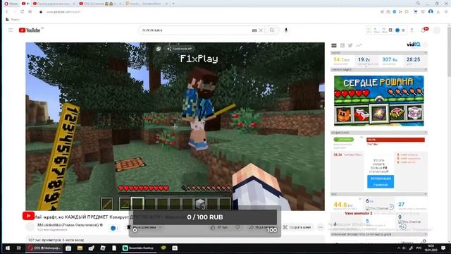The width and height of the screenshot is (451, 254).
Task: Open YouTube notifications bell
Action: coord(424,30)
